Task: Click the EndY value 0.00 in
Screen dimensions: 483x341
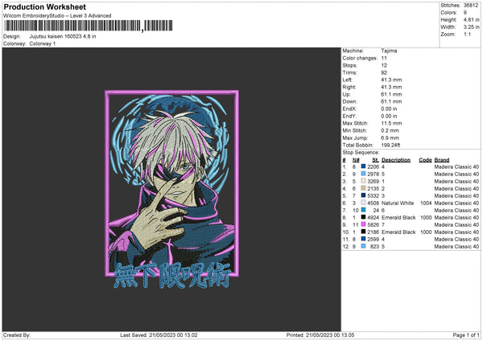Action: coord(389,116)
